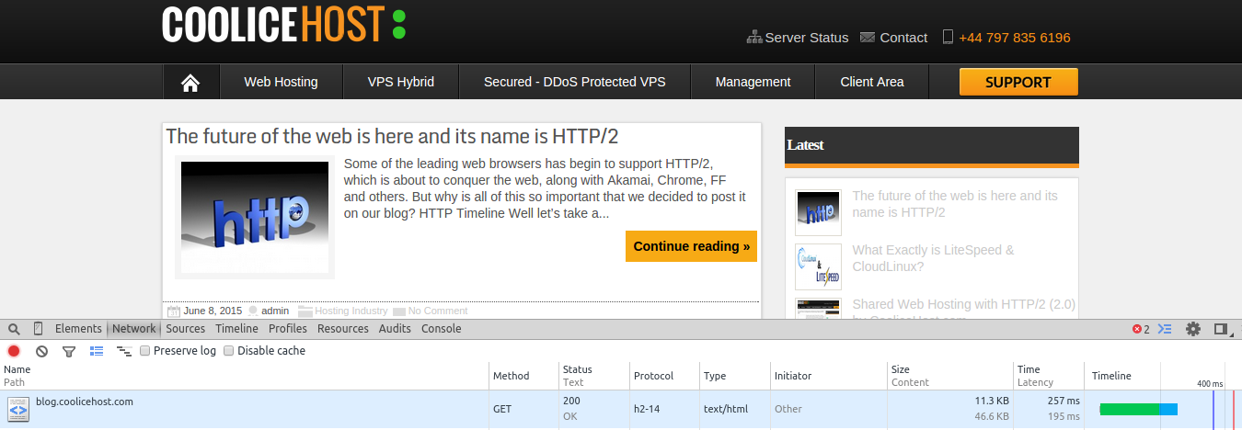Click the CloudLinux LiteSpeed sidebar thumbnail

(x=818, y=267)
